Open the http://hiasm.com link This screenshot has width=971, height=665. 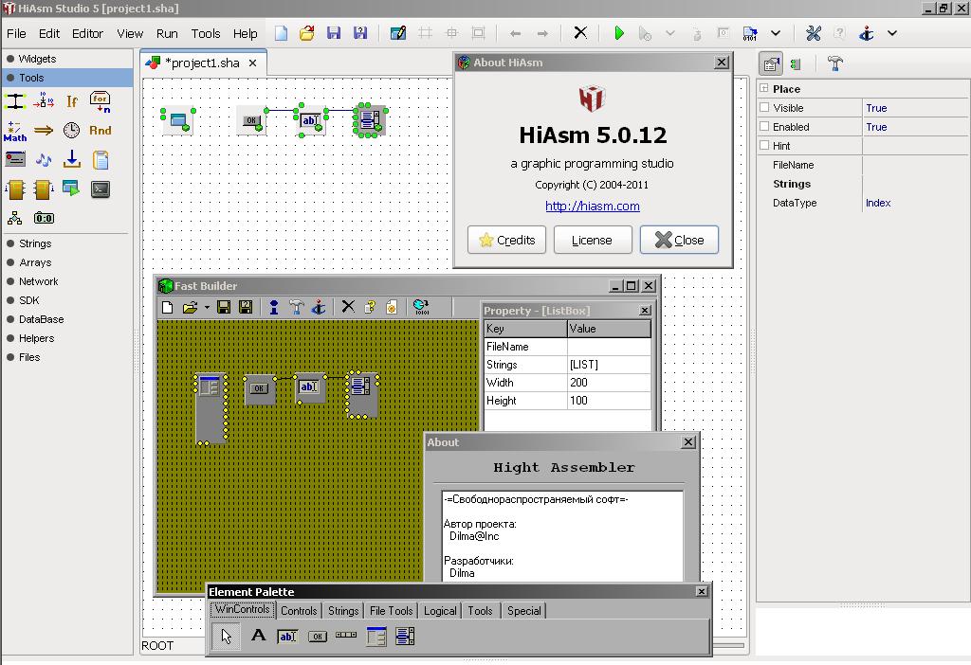click(592, 206)
